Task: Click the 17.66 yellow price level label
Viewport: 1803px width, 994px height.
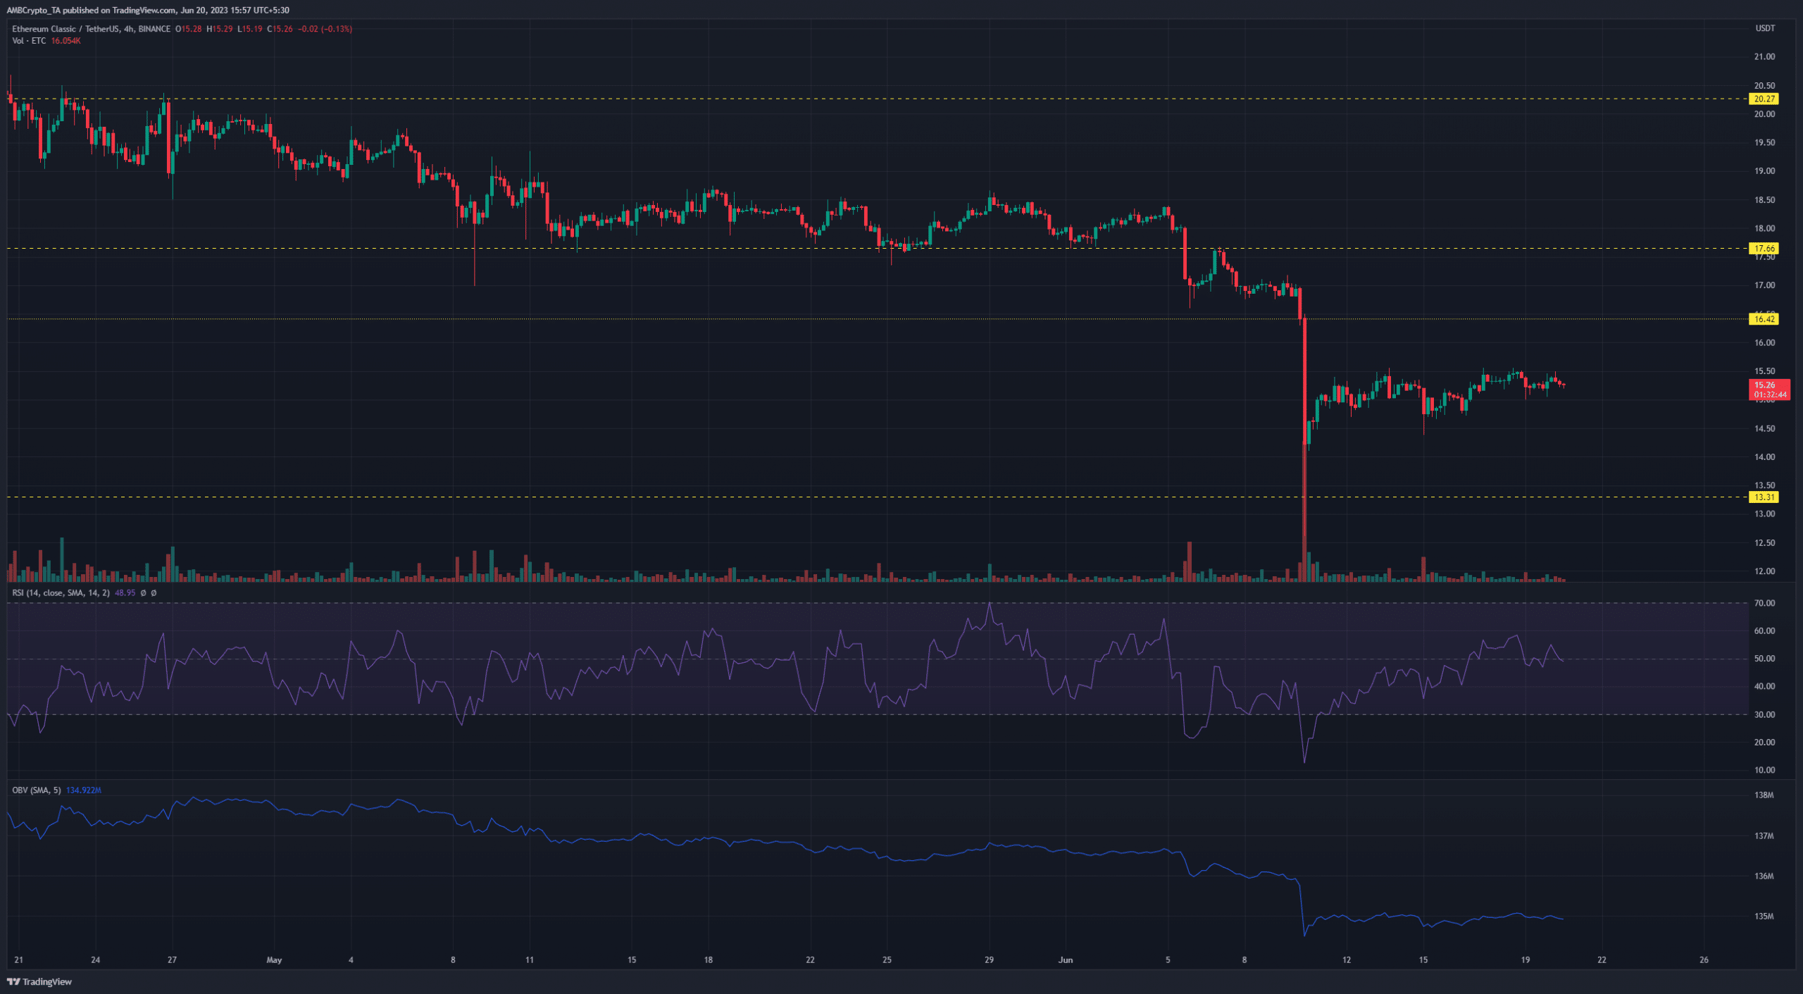Action: click(1764, 249)
